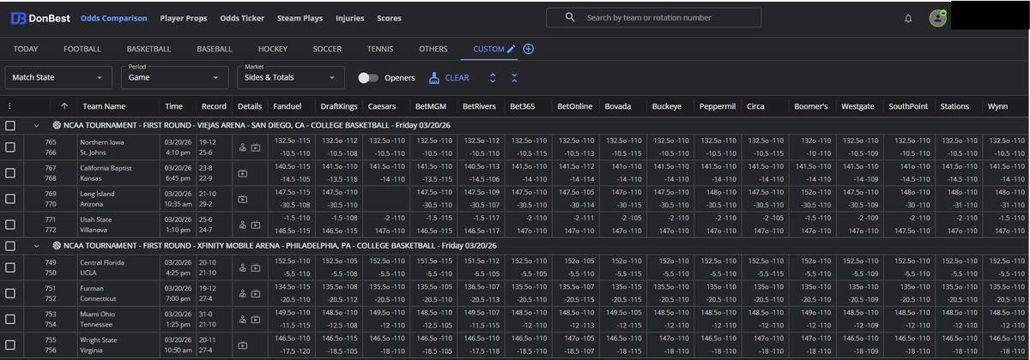Open TV icon for Miami Ohio game
Image resolution: width=1030 pixels, height=360 pixels.
click(256, 318)
